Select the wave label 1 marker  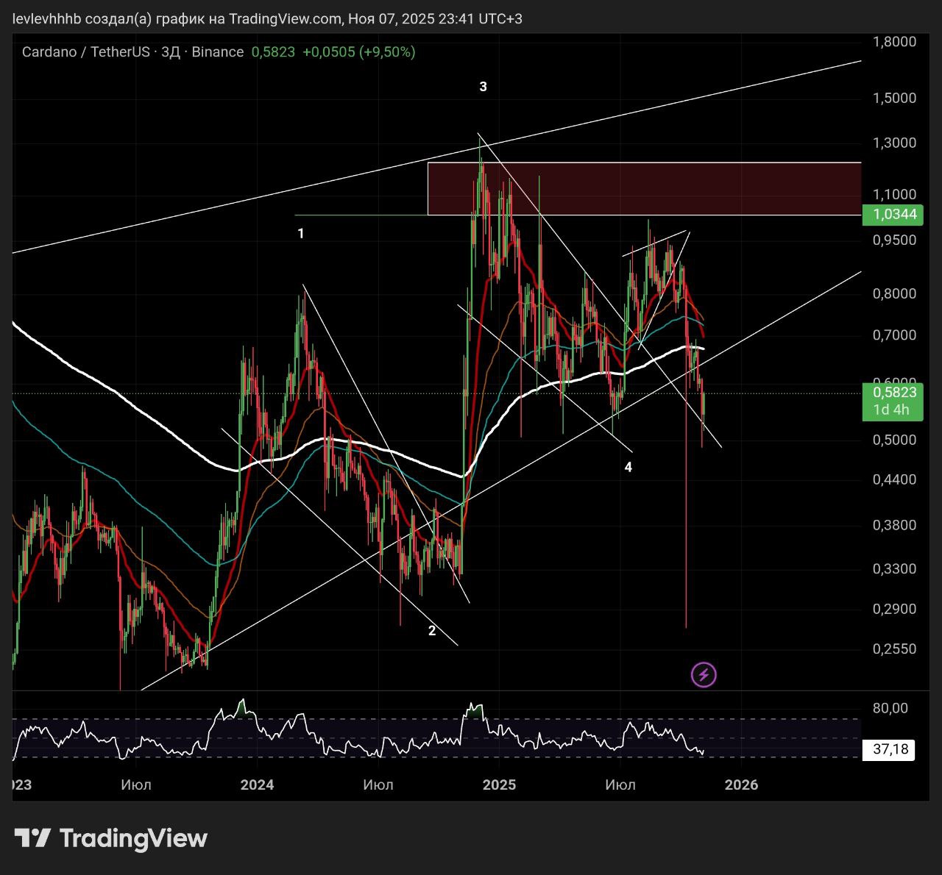point(300,234)
